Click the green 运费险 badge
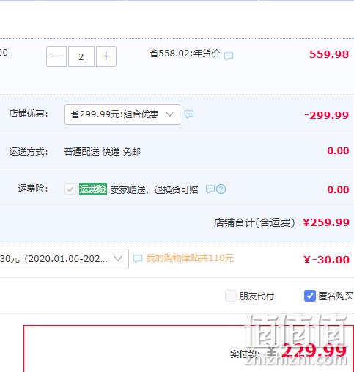354x372 pixels. pos(93,189)
